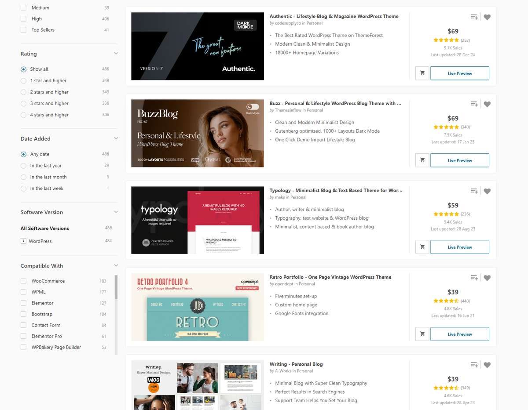
Task: Check the Bootstrap compatibility checkbox
Action: coord(23,314)
